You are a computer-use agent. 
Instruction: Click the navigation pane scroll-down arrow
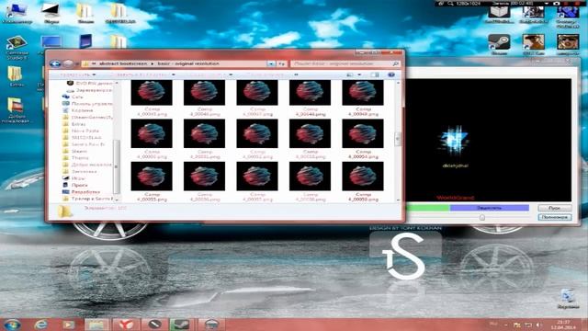tap(117, 200)
